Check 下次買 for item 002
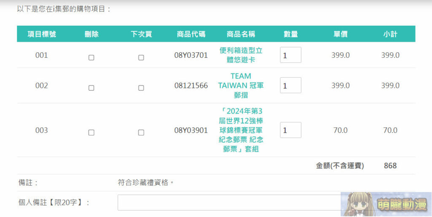This screenshot has height=217, width=432. [x=141, y=88]
